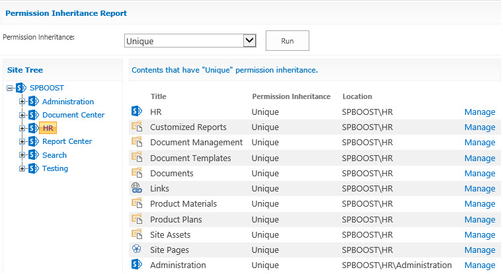Click the site icon beside Administration tree node

click(34, 102)
